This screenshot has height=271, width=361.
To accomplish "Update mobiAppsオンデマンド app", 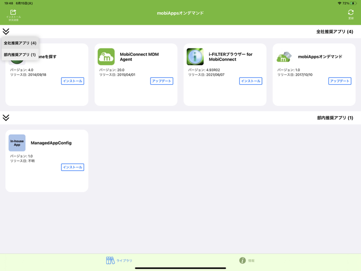I will tap(340, 81).
